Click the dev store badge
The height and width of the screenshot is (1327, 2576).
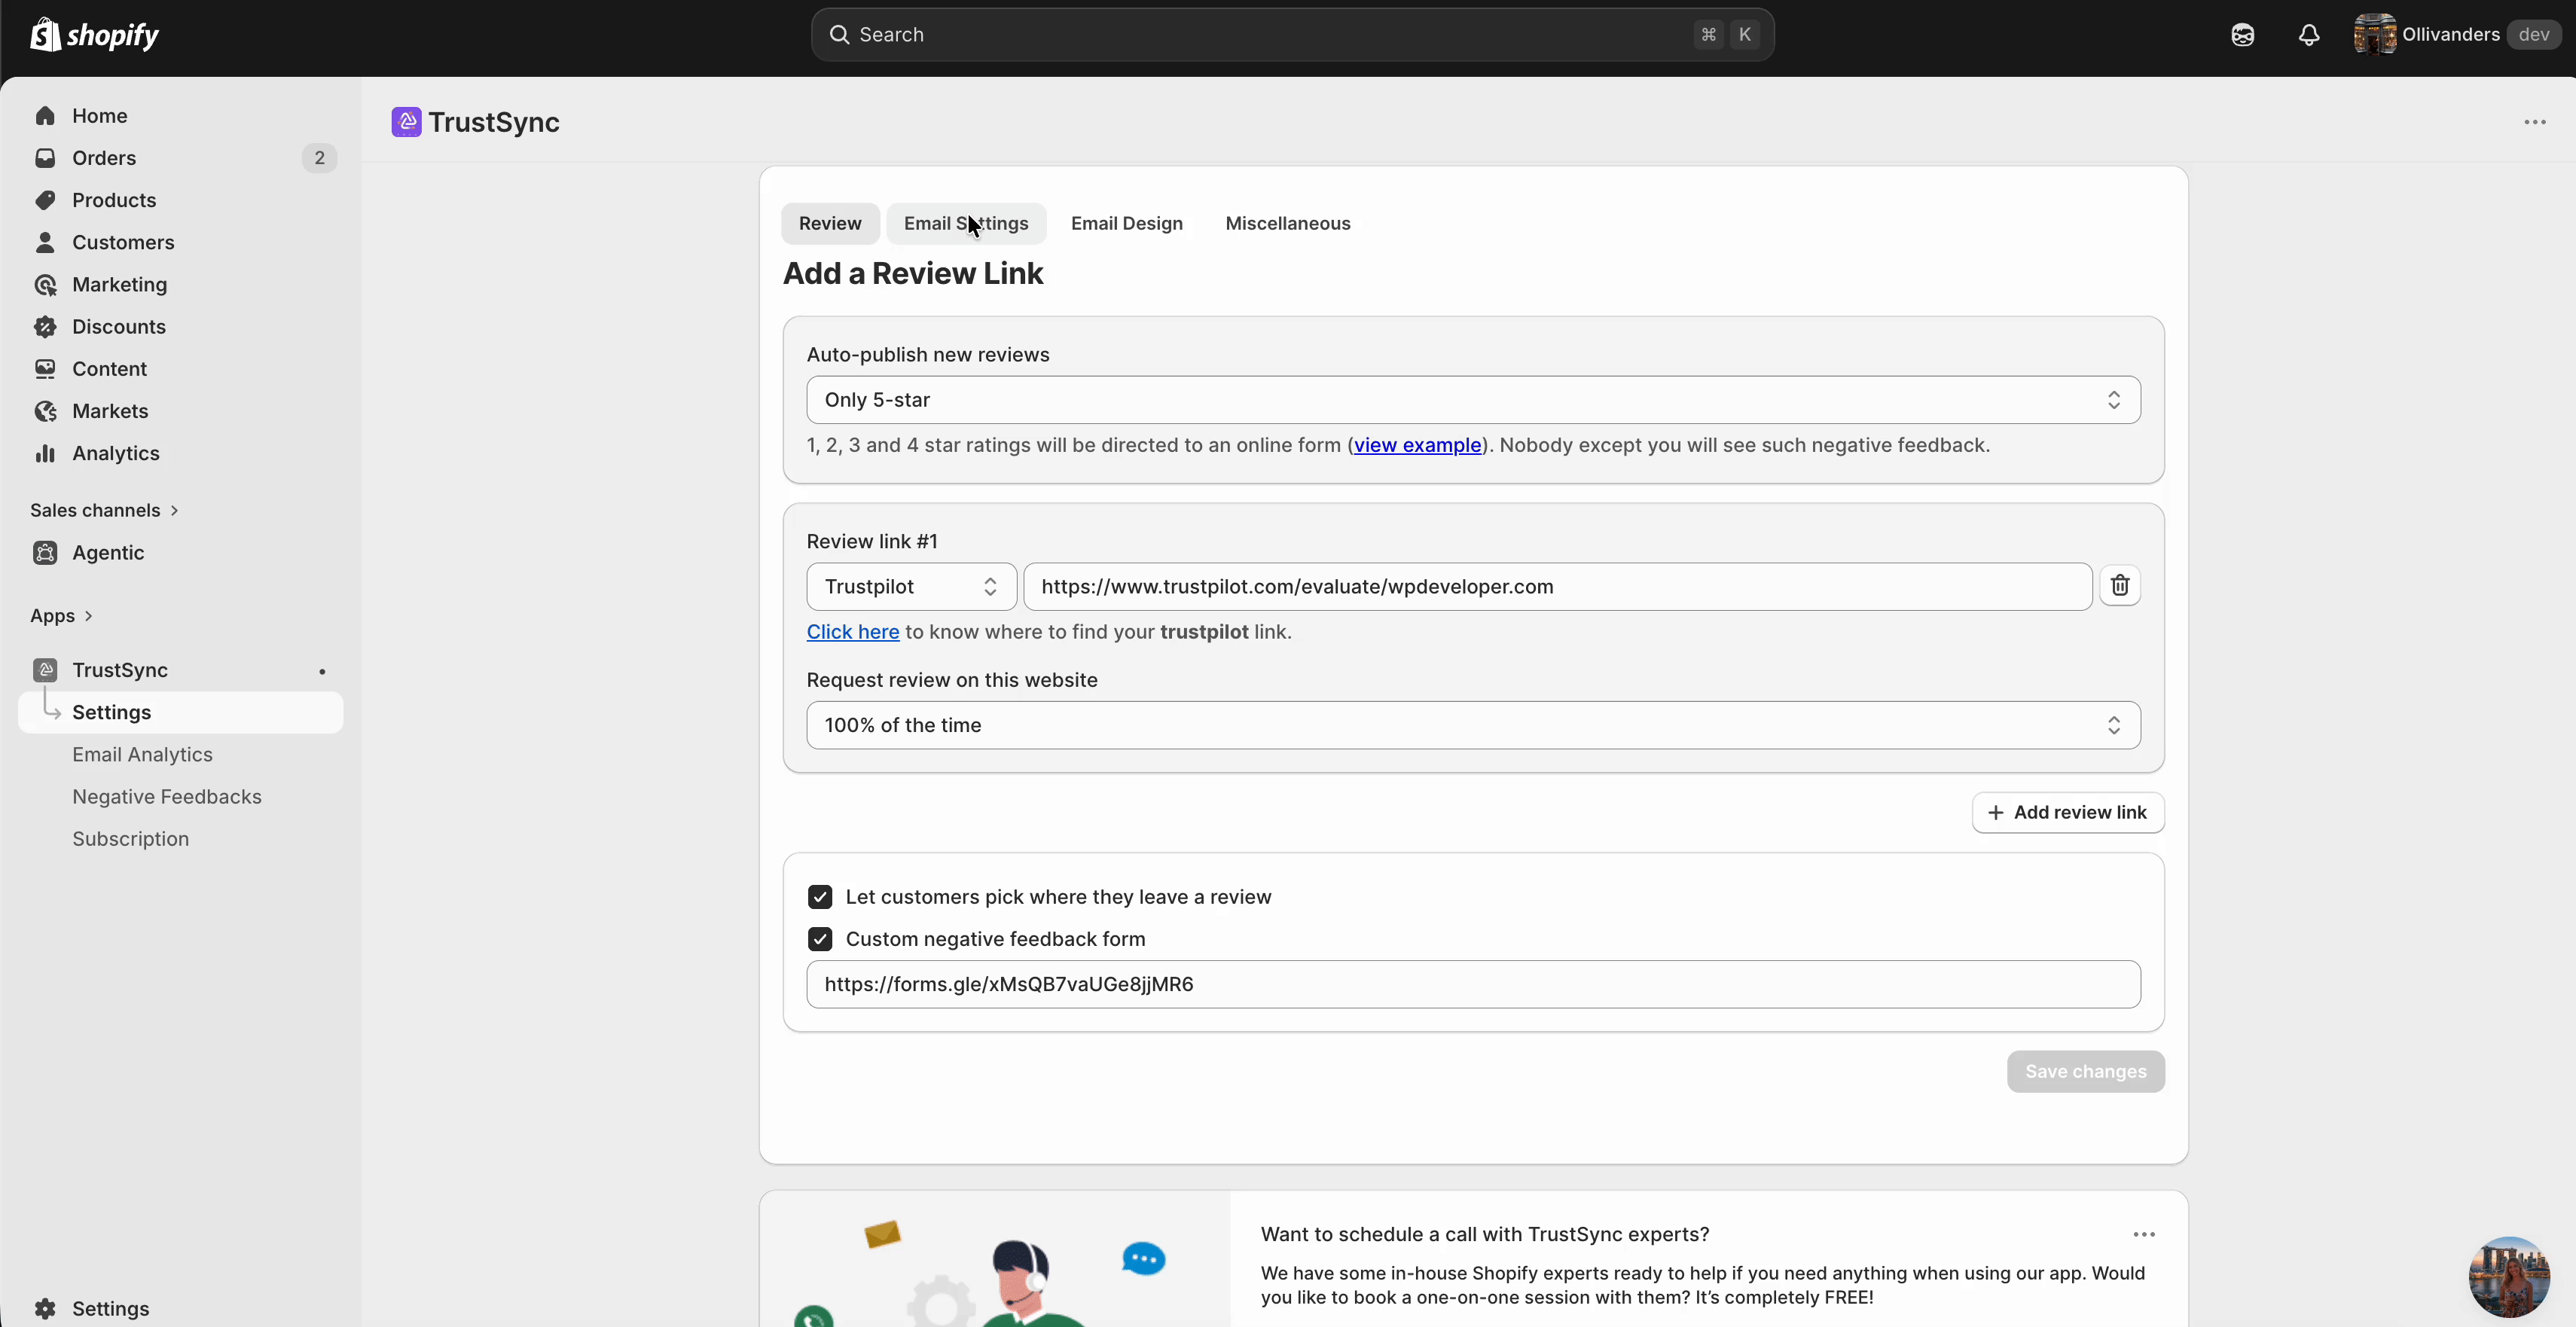click(x=2534, y=35)
